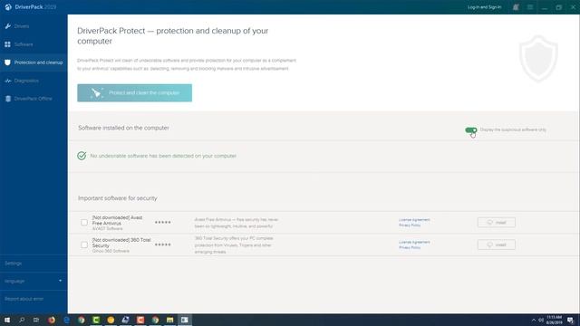Click the pulse icon beside Diagnostics
Viewport: 580px width, 326px height.
coord(8,81)
